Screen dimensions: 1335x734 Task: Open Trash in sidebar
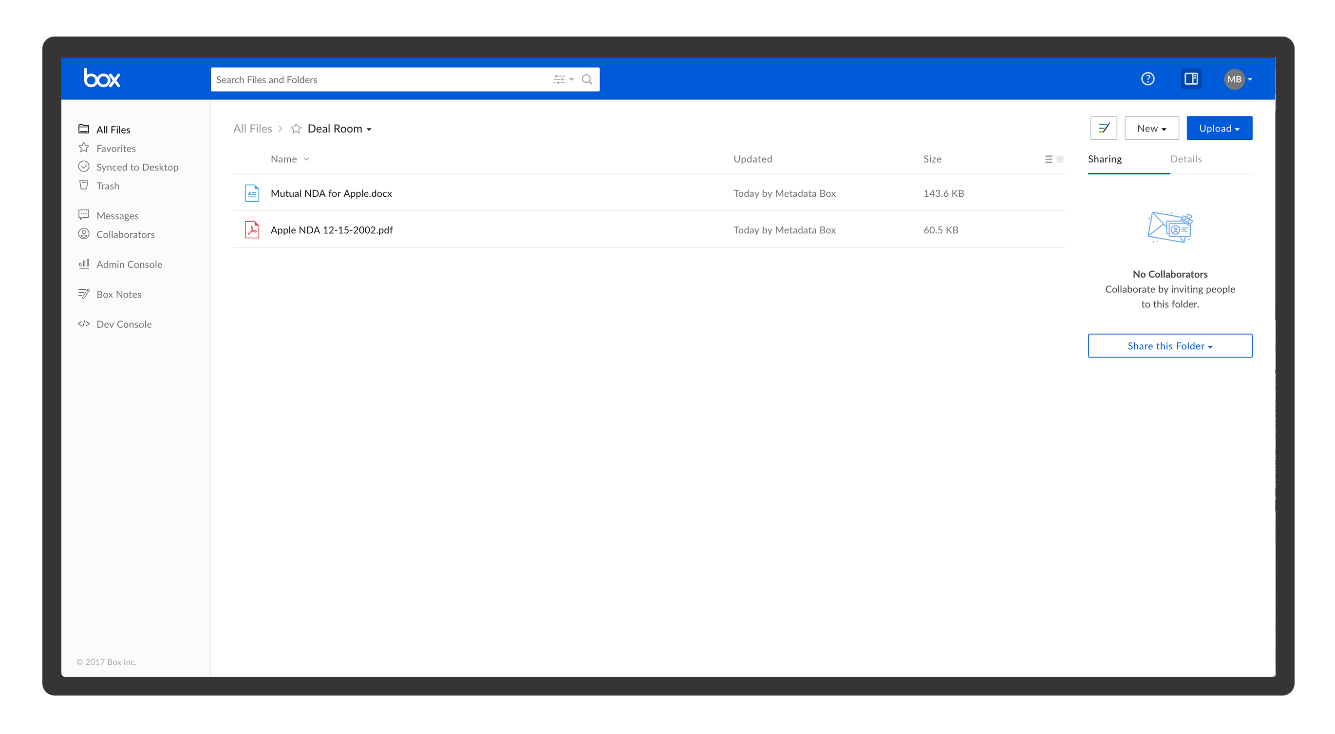tap(108, 186)
